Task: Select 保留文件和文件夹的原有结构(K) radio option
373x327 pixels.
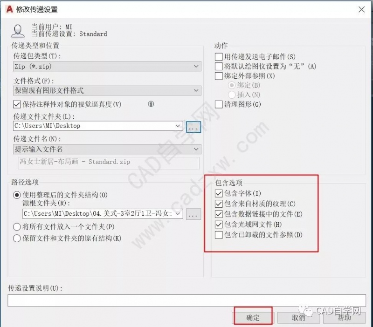Action: pos(17,238)
